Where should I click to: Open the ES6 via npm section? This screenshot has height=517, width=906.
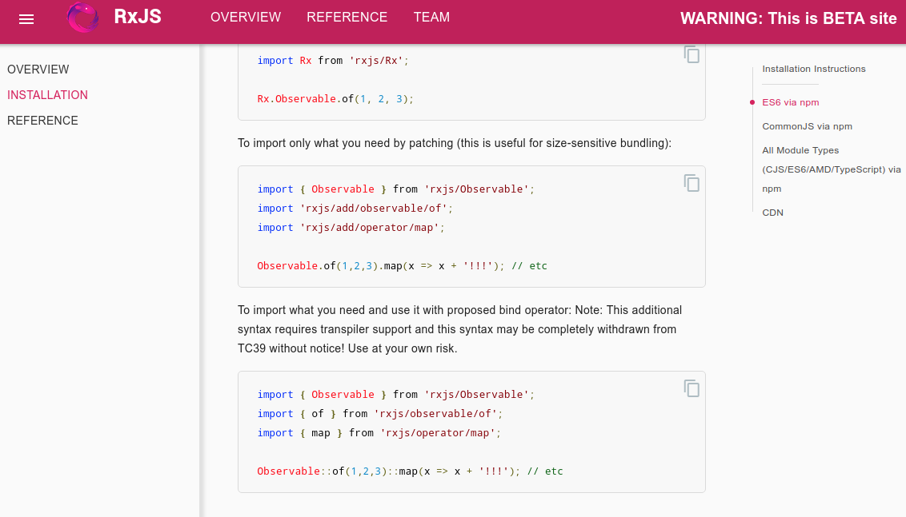coord(791,102)
